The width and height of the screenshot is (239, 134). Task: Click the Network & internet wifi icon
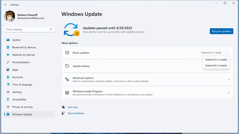tap(8, 55)
